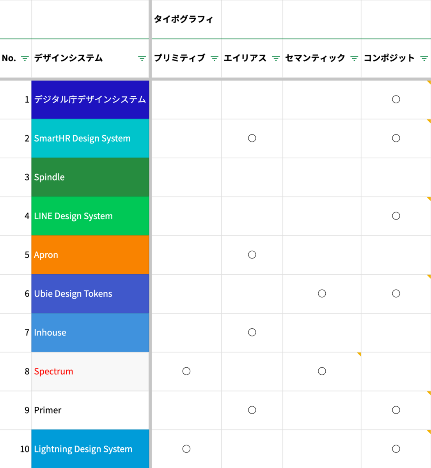Select the コンポジット circle in Lightning row

tap(396, 448)
